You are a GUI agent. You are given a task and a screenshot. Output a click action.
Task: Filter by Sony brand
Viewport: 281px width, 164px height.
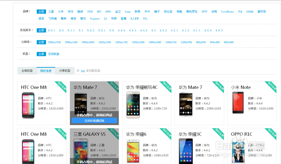pyautogui.click(x=128, y=11)
